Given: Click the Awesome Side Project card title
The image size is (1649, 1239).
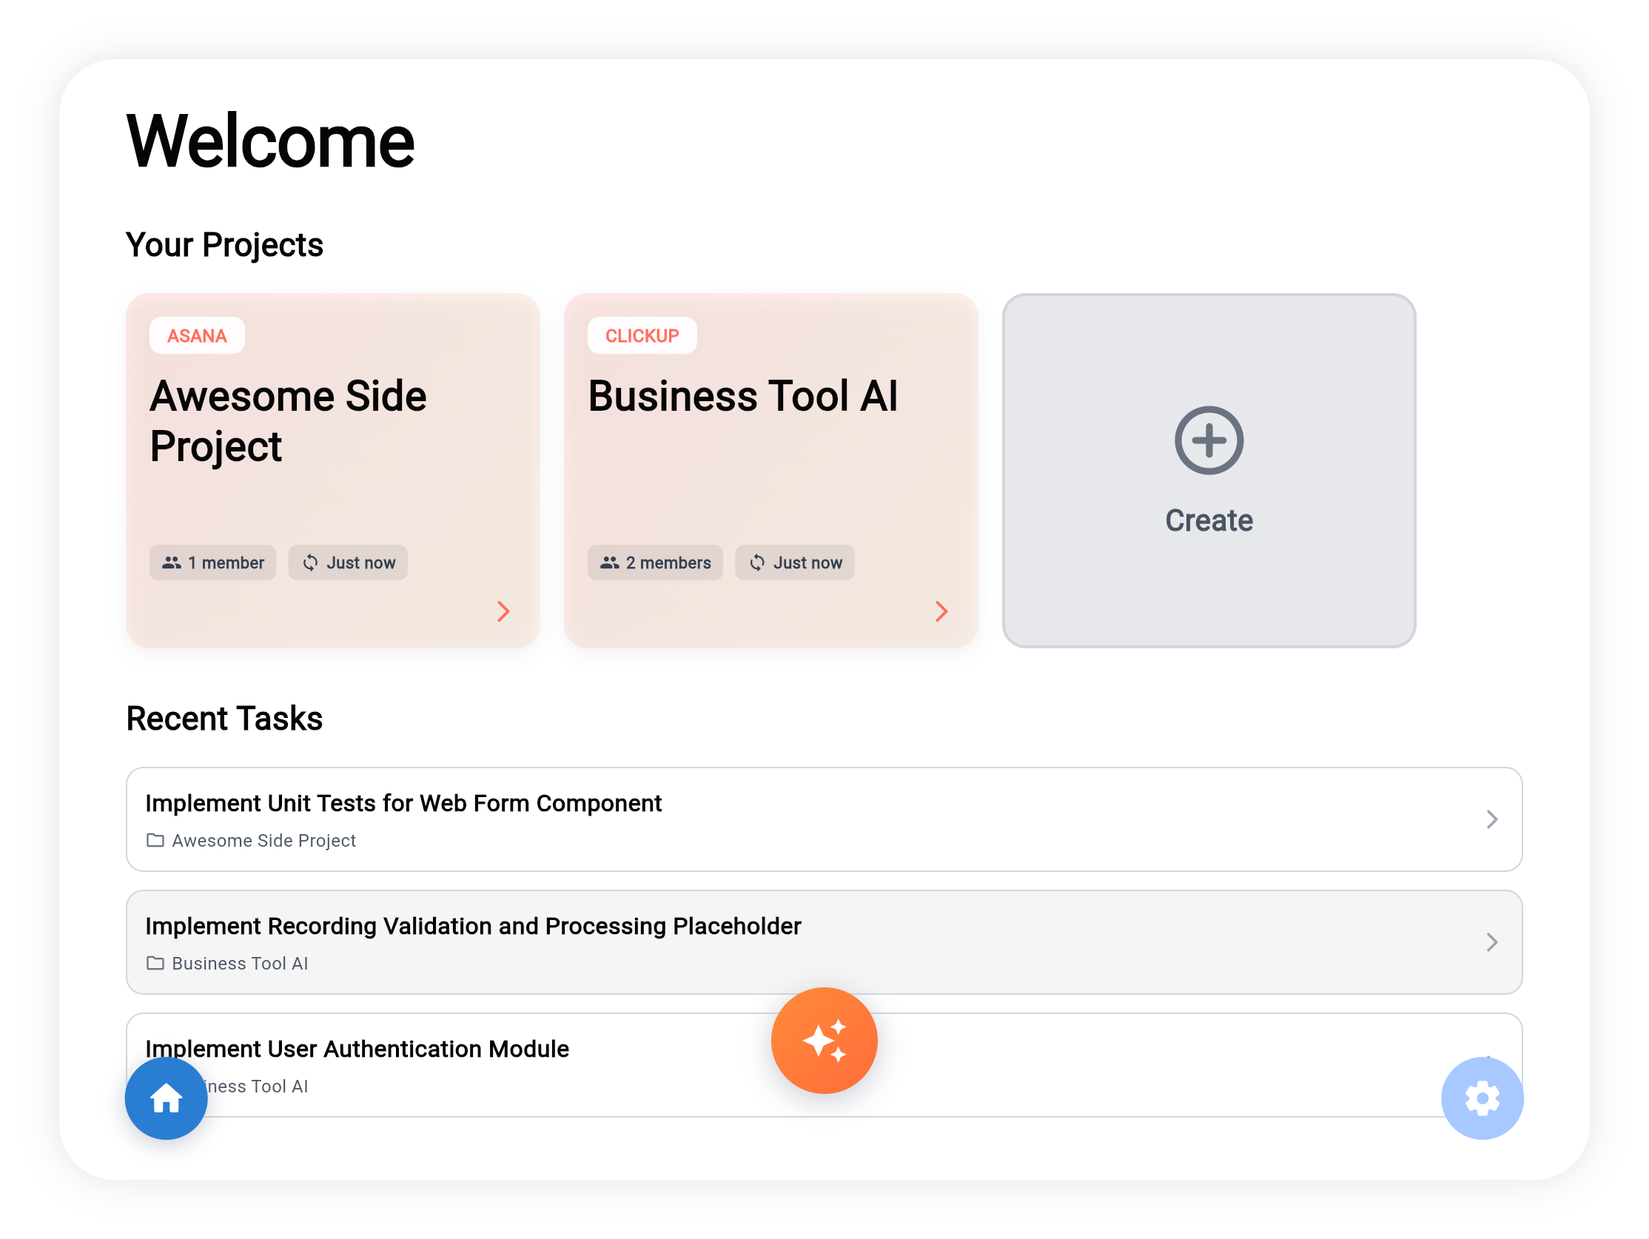Looking at the screenshot, I should [x=288, y=420].
